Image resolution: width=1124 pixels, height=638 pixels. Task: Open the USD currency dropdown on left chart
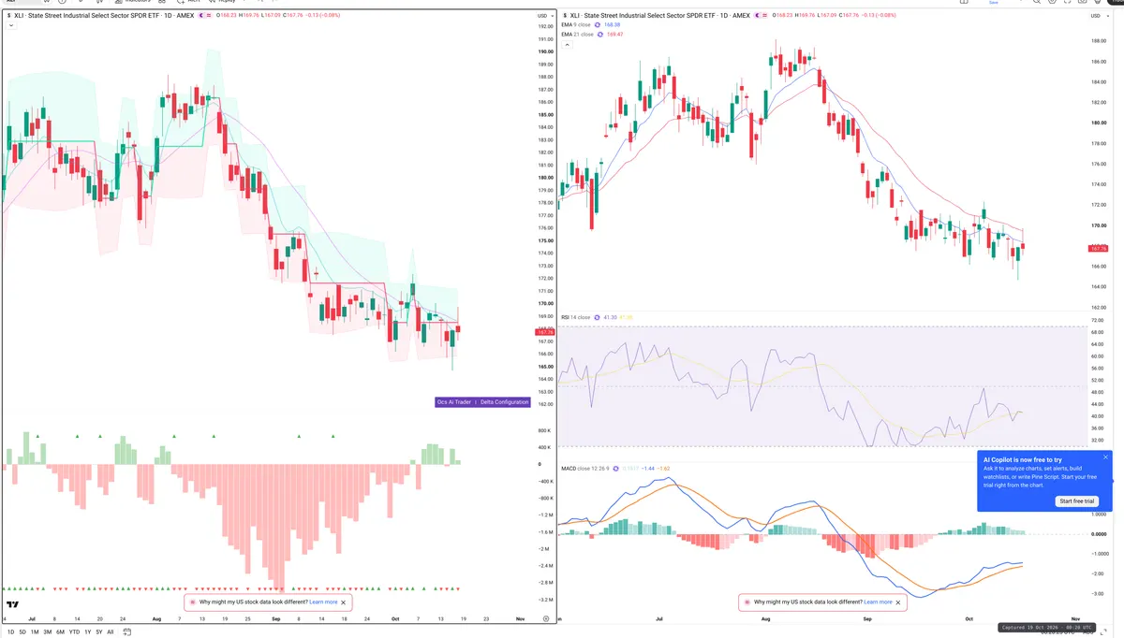tap(543, 16)
